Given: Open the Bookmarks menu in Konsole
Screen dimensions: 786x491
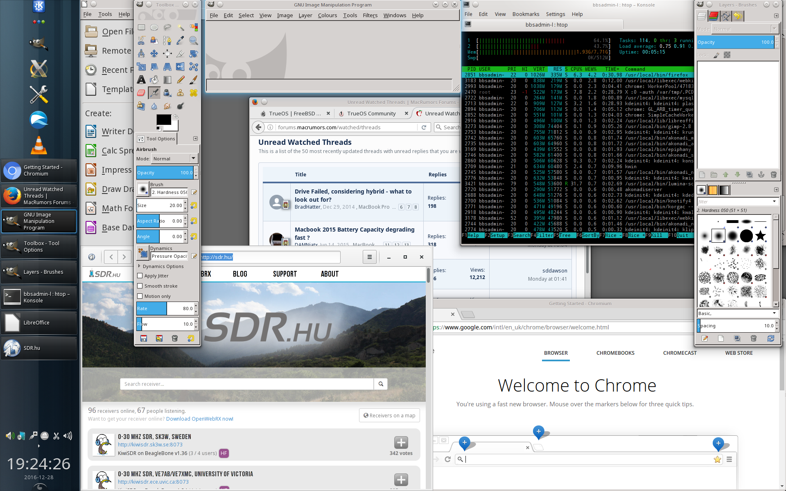Looking at the screenshot, I should click(526, 14).
